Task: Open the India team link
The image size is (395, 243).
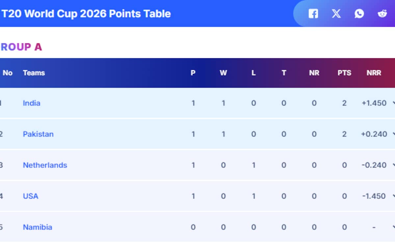Action: [32, 103]
